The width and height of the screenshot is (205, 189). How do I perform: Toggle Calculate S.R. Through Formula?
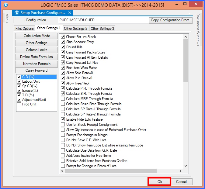63,94
